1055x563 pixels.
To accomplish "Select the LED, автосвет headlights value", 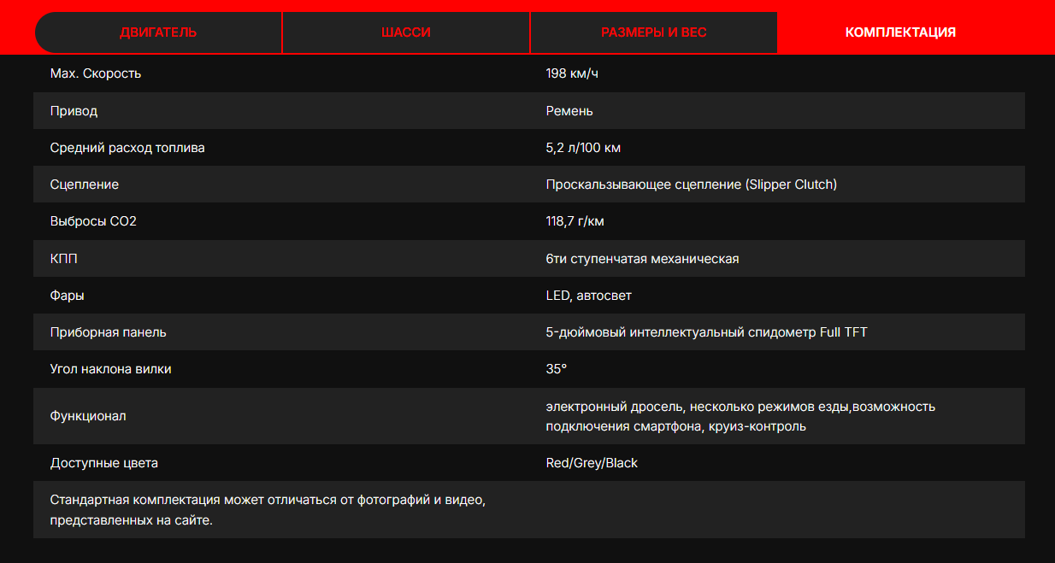I will click(588, 296).
